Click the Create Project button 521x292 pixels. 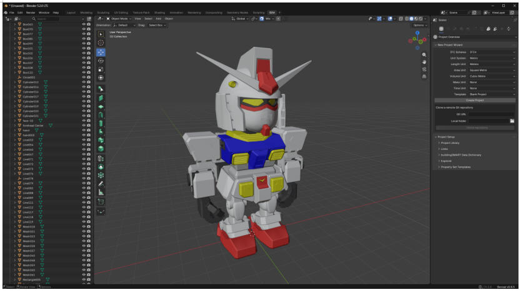475,101
